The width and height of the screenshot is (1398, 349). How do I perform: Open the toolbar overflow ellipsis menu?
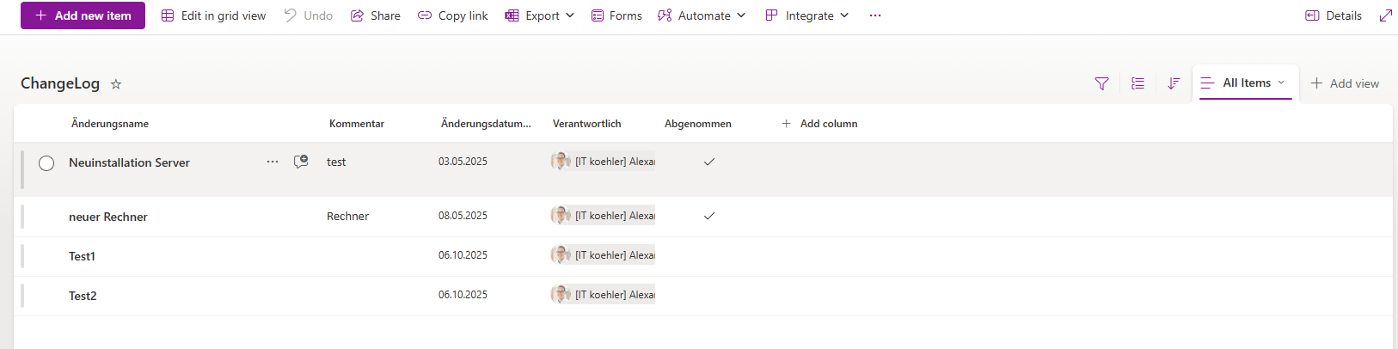875,15
